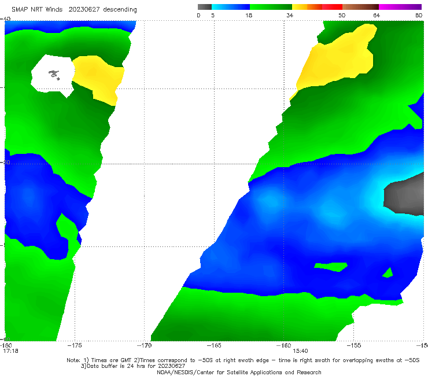The image size is (428, 376).
Task: Click the large yellow wind area in the right swath
Action: pos(337,58)
